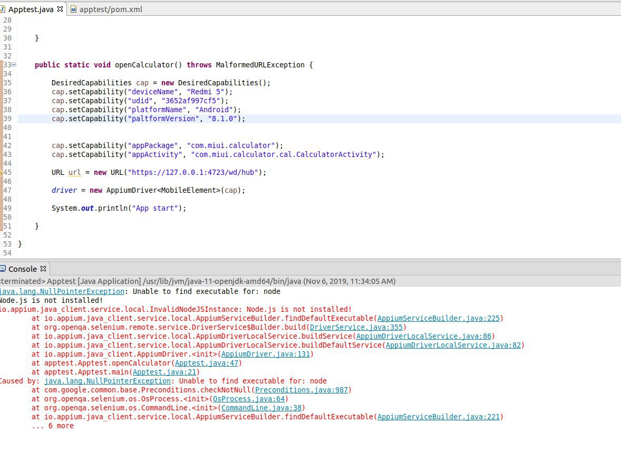
Task: Switch to the Apptest.java editor tab
Action: (x=31, y=9)
